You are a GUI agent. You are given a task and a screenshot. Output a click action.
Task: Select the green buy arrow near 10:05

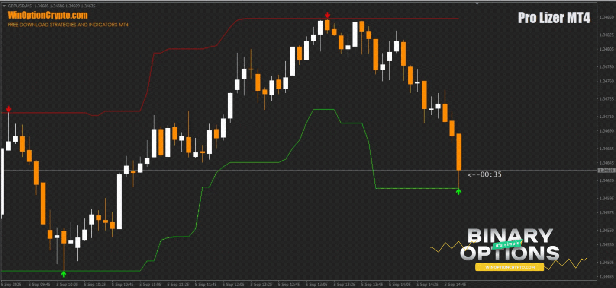pos(64,274)
